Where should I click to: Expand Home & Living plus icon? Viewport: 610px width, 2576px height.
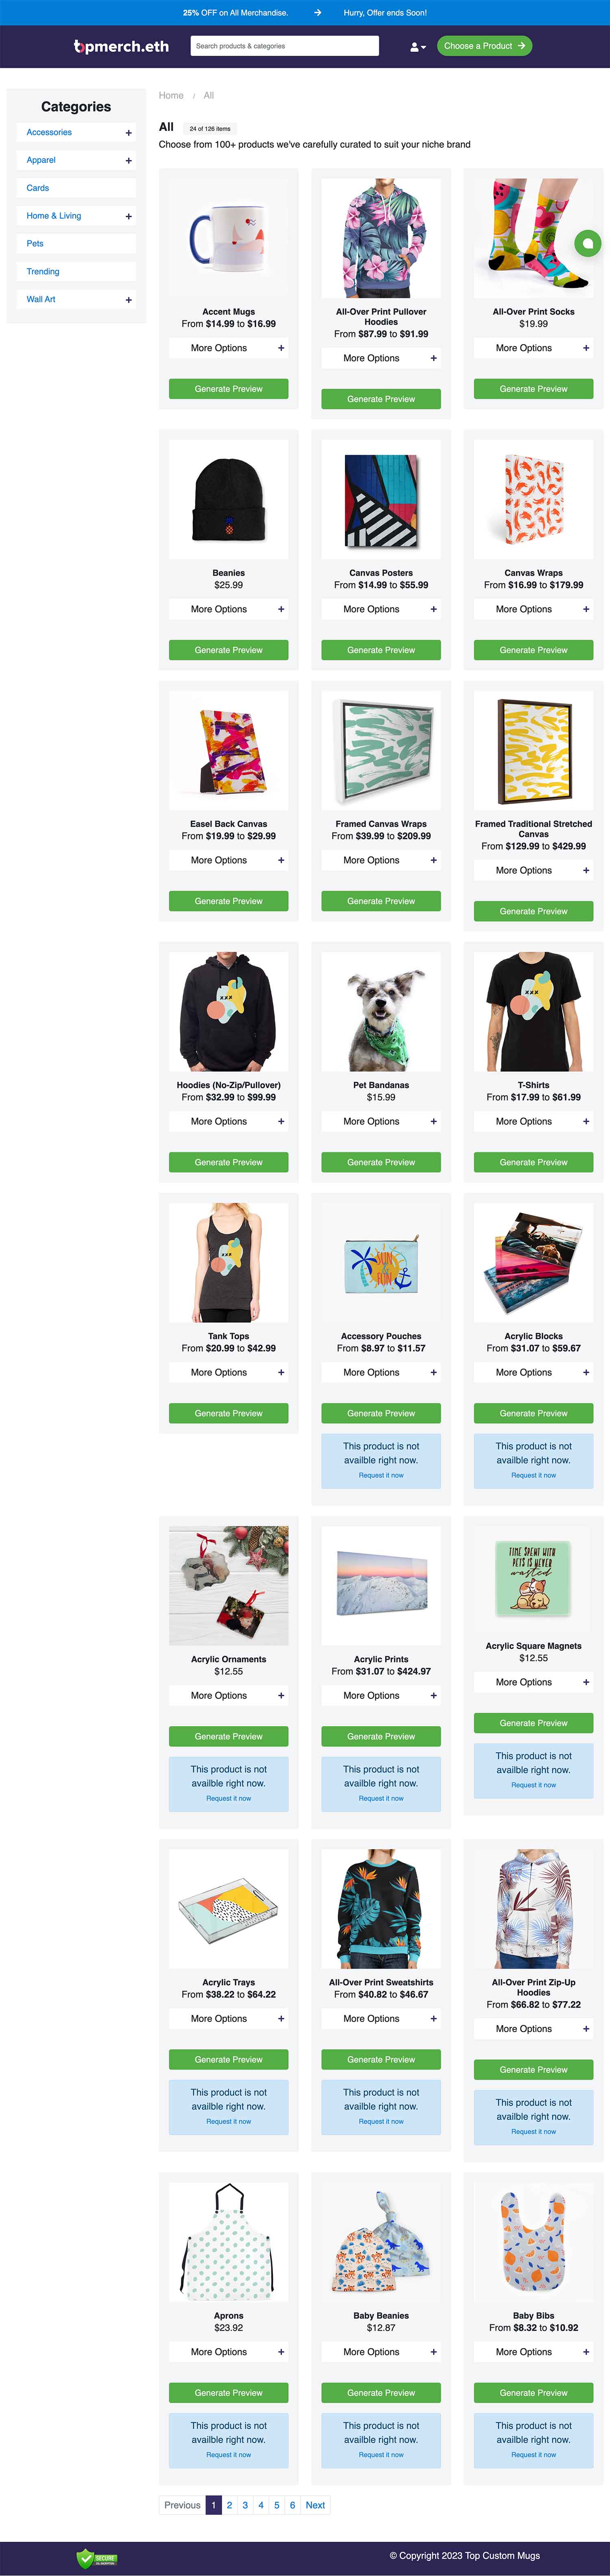(128, 217)
